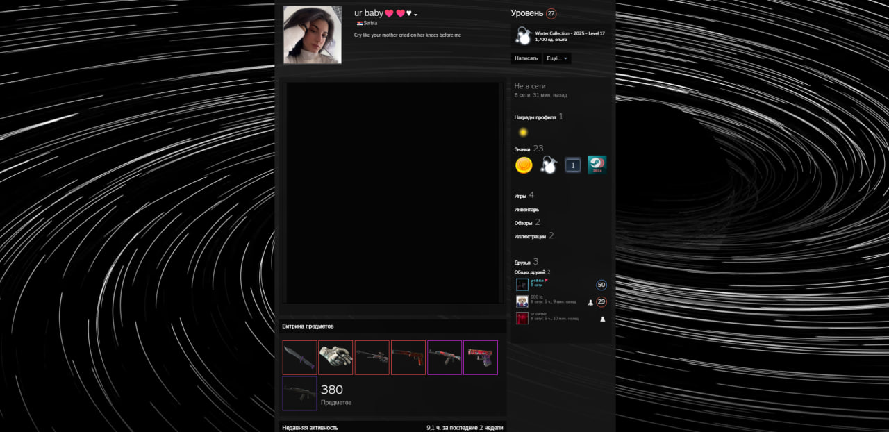Open the Steam 2024 badge icon
The width and height of the screenshot is (889, 432).
click(597, 165)
